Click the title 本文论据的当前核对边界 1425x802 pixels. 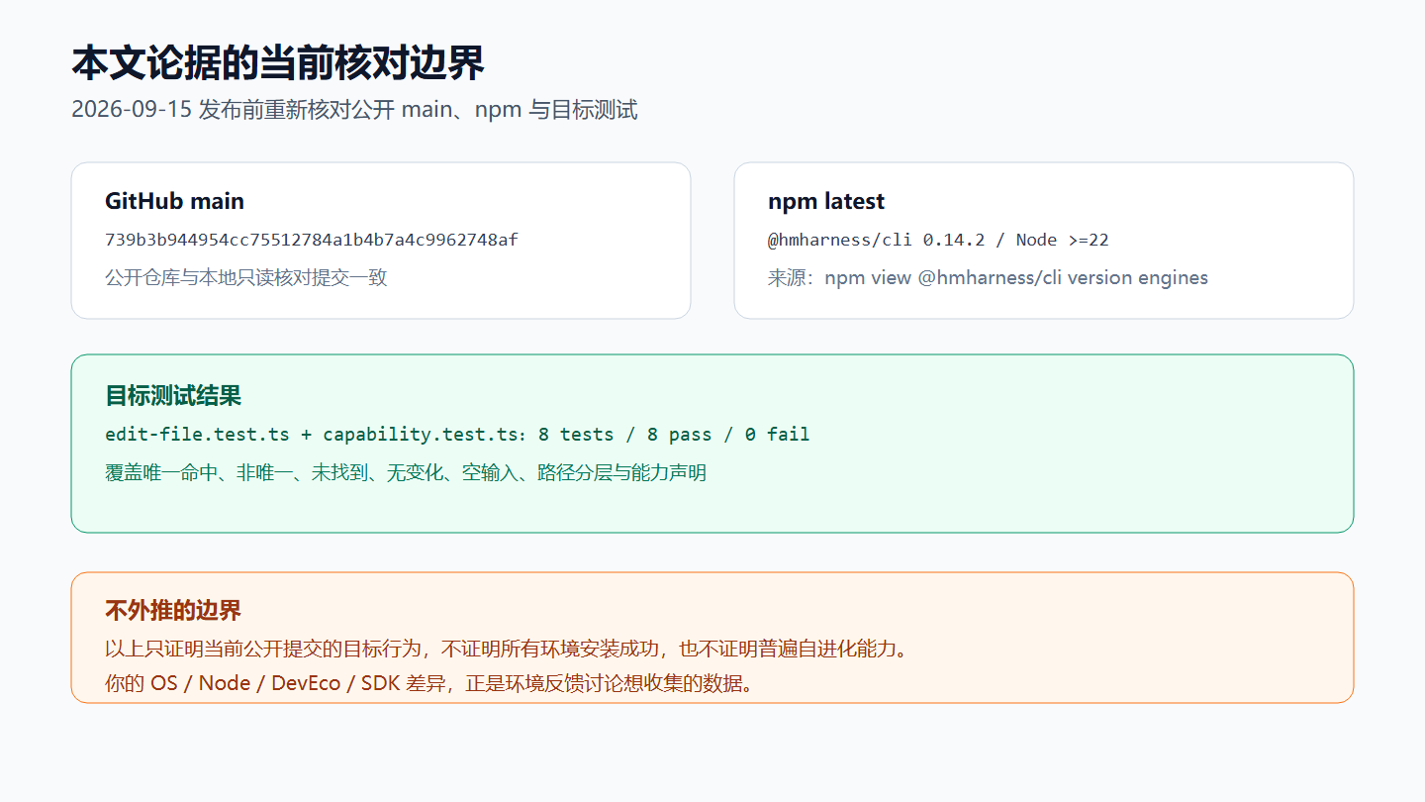click(278, 63)
